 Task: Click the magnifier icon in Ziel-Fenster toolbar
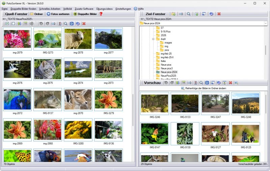189,14
